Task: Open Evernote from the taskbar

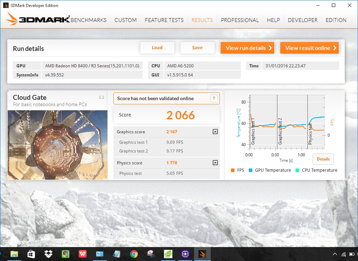Action: (x=66, y=254)
